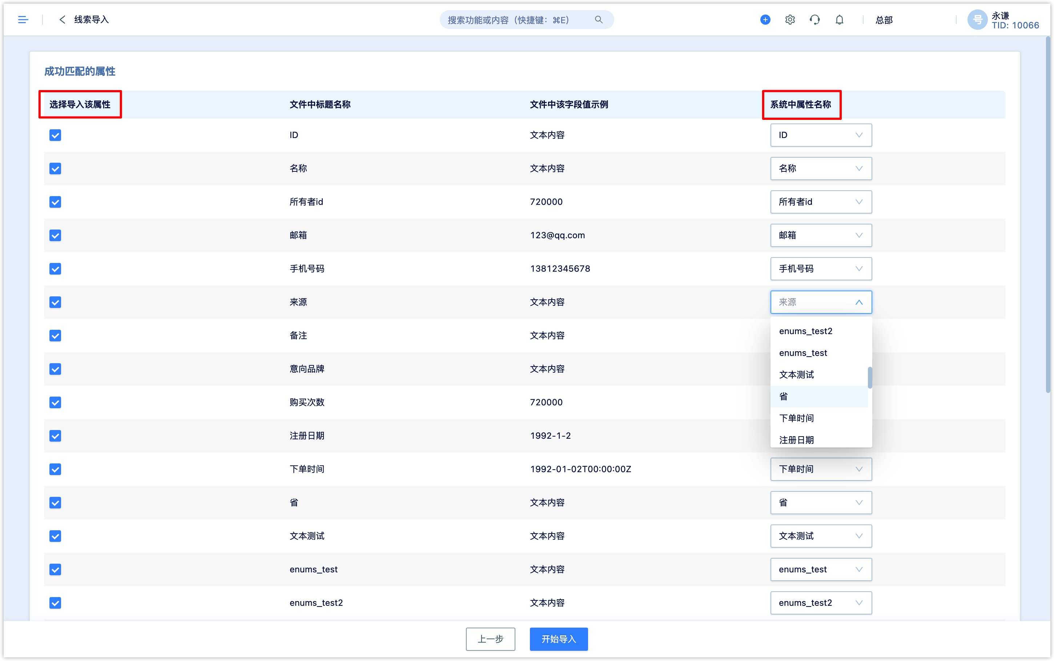
Task: Click the blue plus add icon
Action: coord(765,20)
